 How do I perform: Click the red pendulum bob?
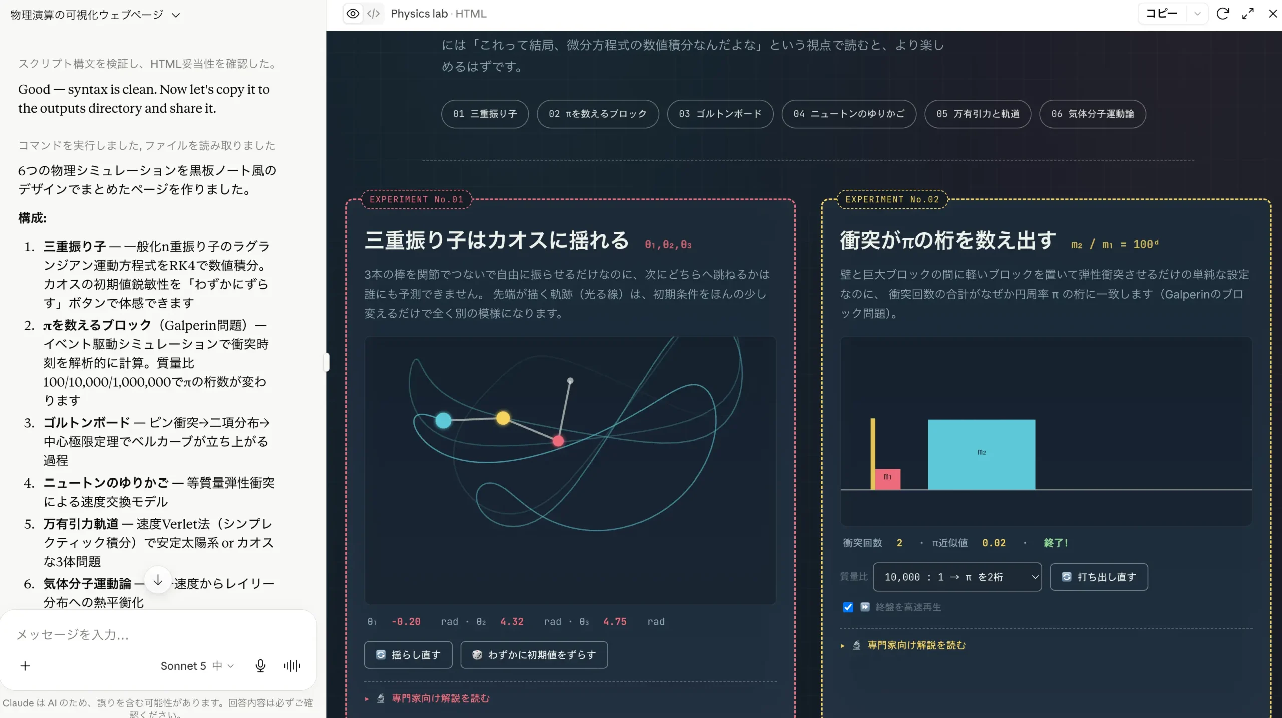pos(558,441)
